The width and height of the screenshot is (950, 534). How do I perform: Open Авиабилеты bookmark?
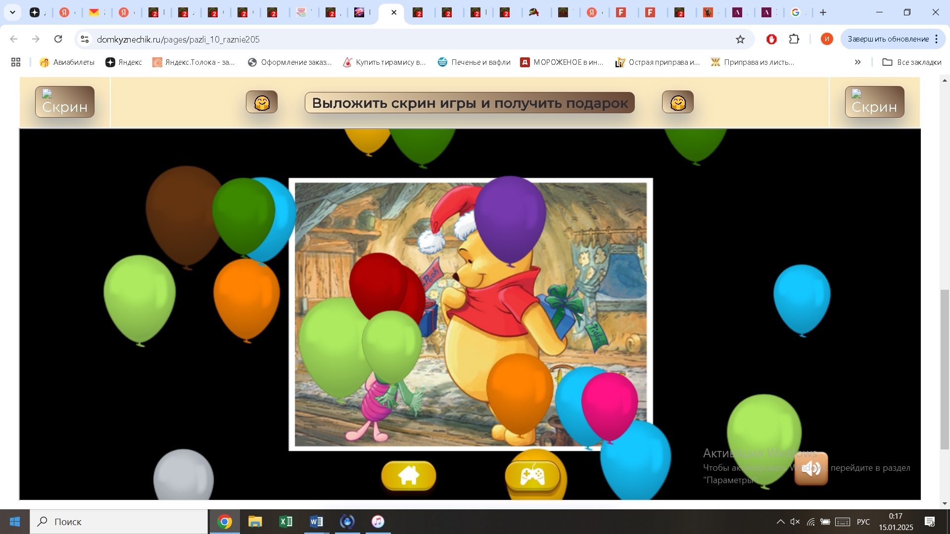[x=67, y=62]
